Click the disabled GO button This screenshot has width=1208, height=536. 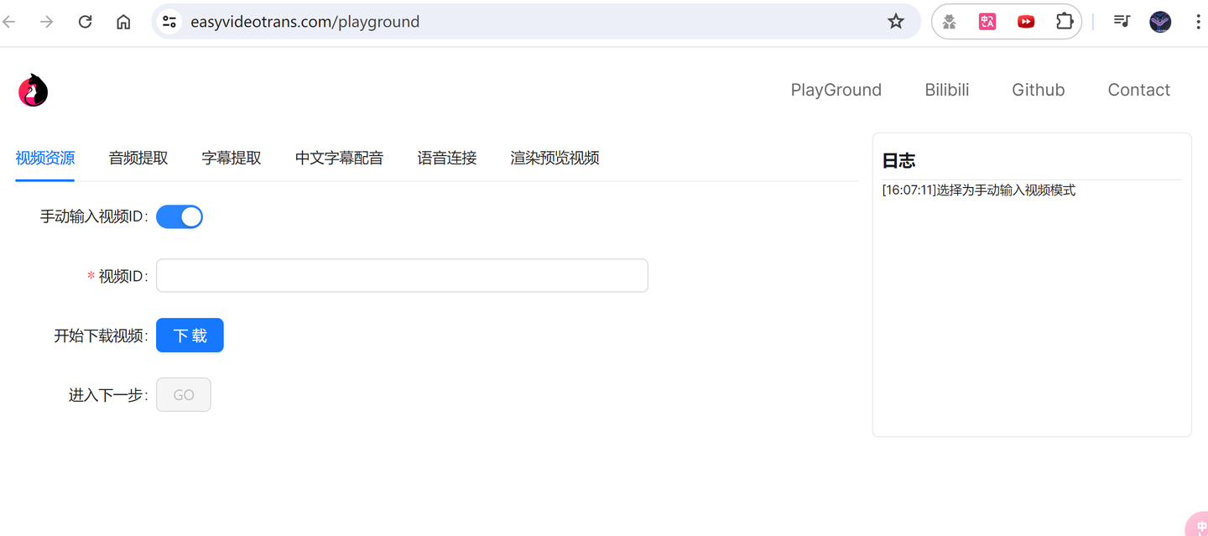183,394
